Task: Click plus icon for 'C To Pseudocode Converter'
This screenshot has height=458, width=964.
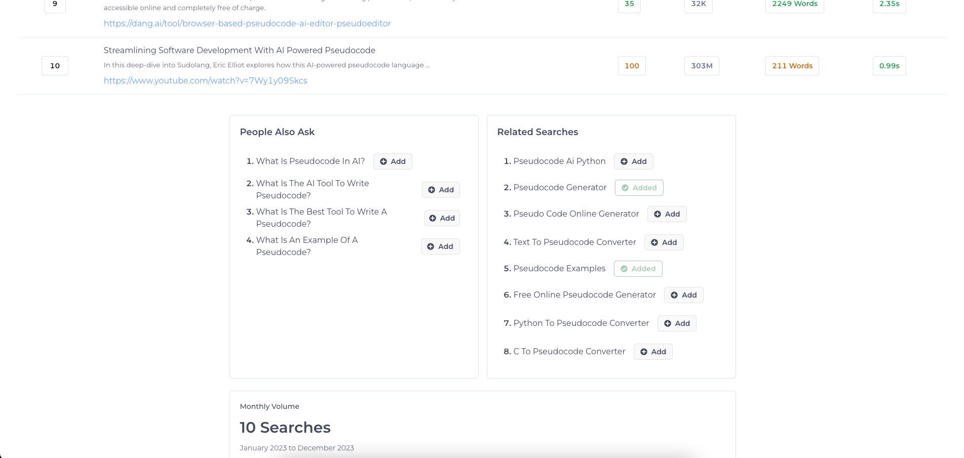Action: [x=644, y=352]
